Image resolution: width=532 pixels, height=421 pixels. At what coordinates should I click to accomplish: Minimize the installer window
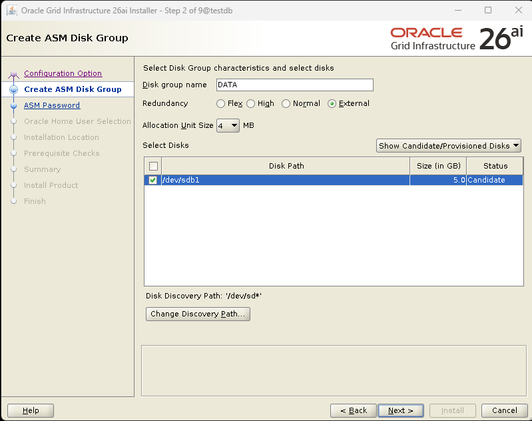point(458,10)
